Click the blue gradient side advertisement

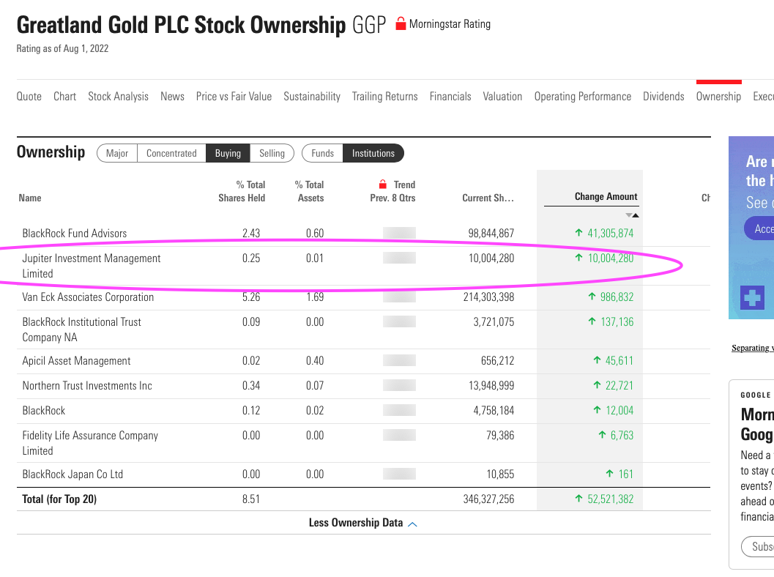point(751,228)
